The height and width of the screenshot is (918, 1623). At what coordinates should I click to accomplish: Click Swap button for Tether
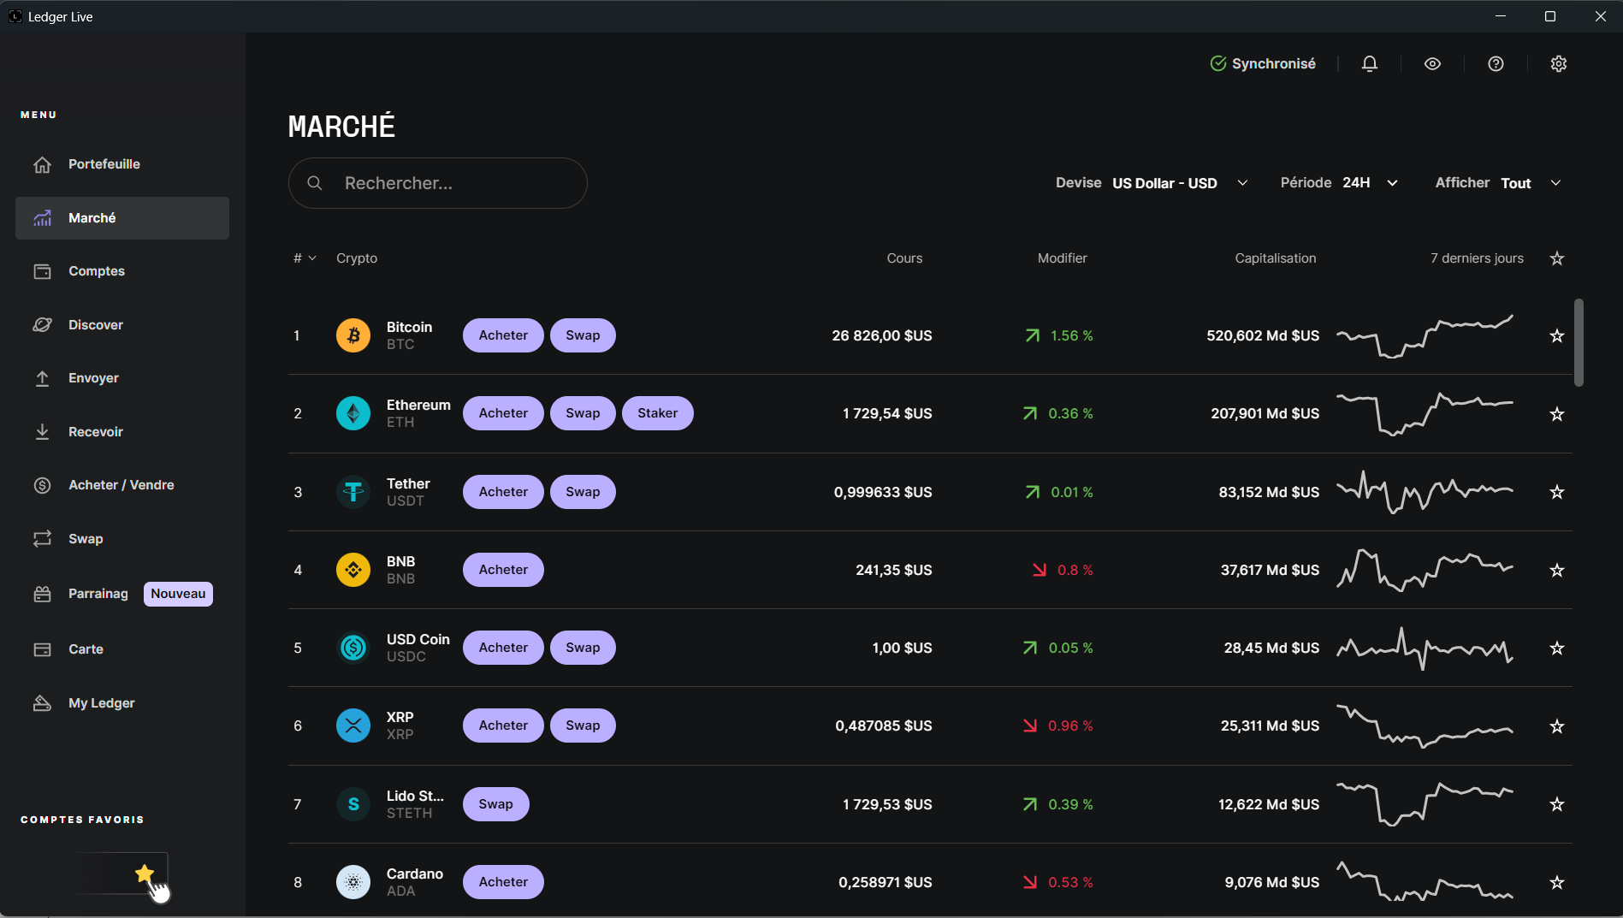tap(583, 492)
